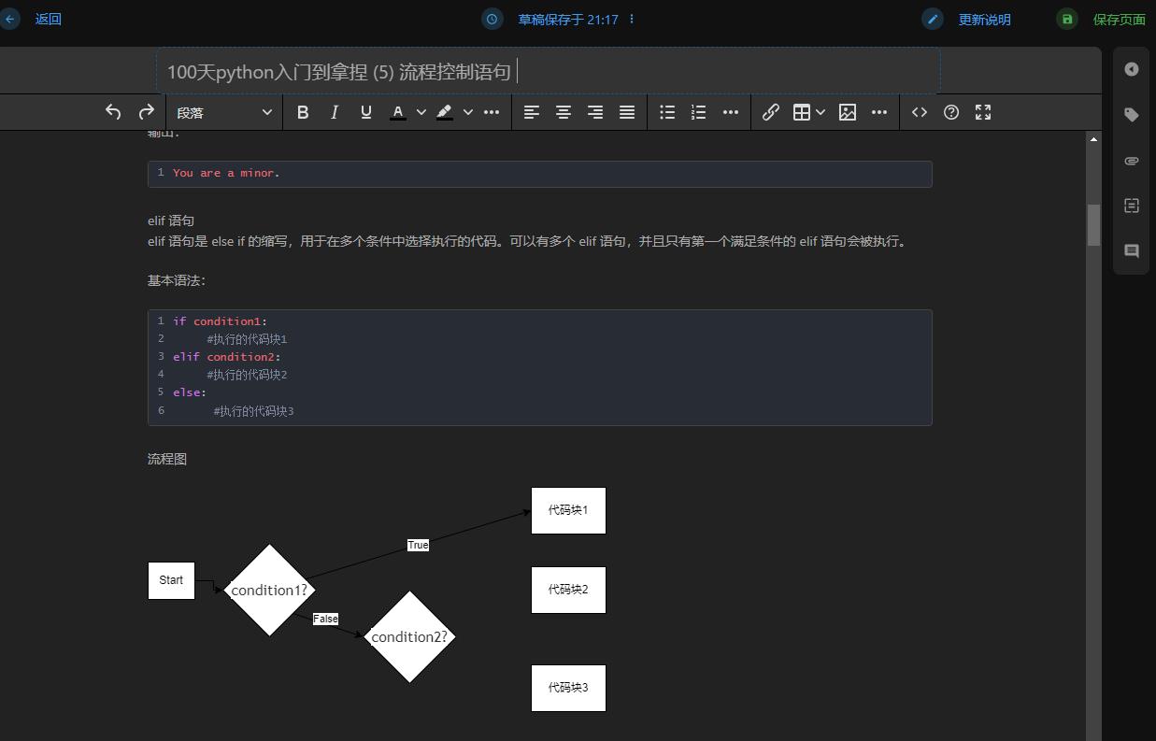Select the 代码块2 box
Image resolution: width=1156 pixels, height=741 pixels.
tap(568, 590)
